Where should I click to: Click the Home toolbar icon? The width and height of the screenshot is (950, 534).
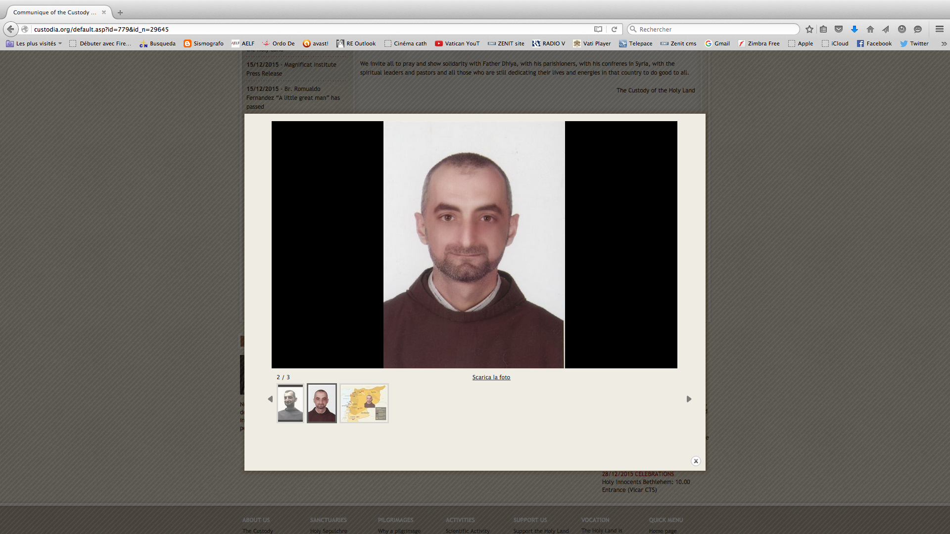(870, 29)
